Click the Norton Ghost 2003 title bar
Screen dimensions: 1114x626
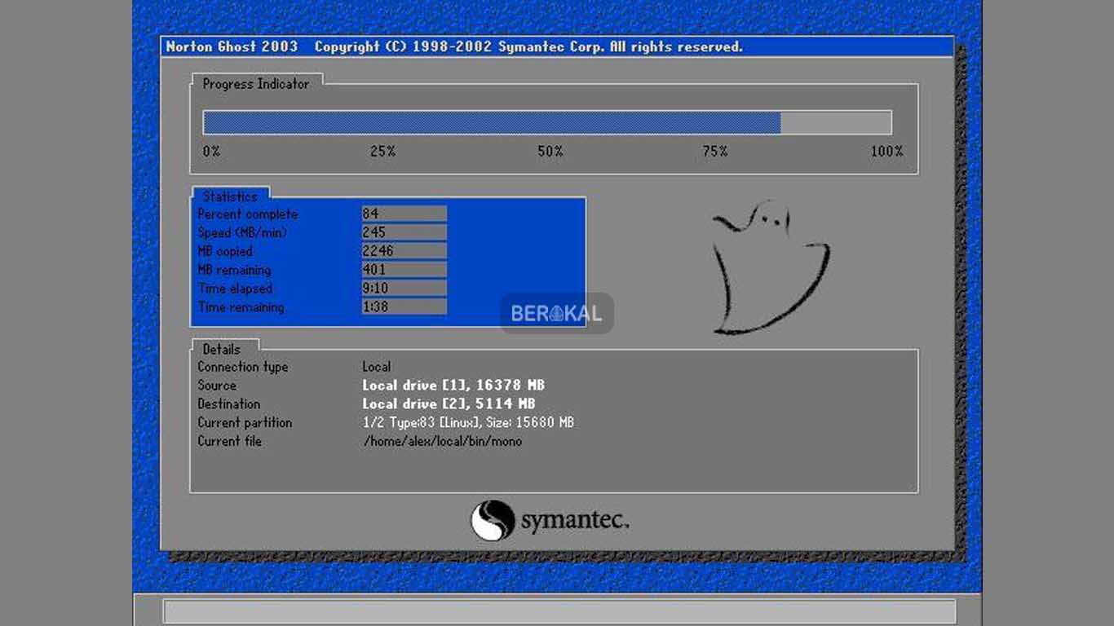tap(557, 46)
